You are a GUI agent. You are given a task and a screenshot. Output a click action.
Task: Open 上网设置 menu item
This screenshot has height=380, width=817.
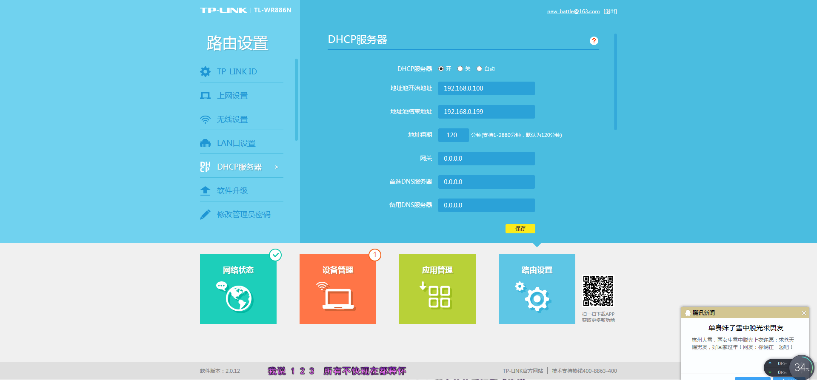242,96
